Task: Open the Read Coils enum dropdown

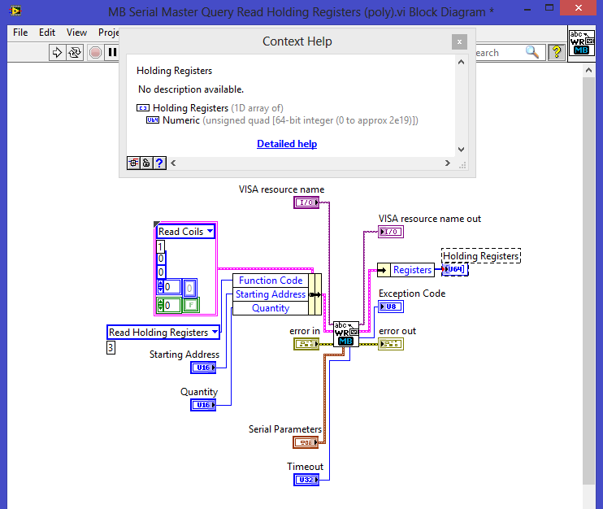Action: [x=210, y=232]
